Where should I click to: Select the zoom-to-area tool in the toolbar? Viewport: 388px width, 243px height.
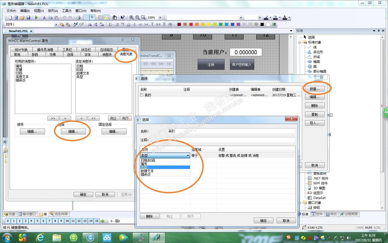pos(143,18)
